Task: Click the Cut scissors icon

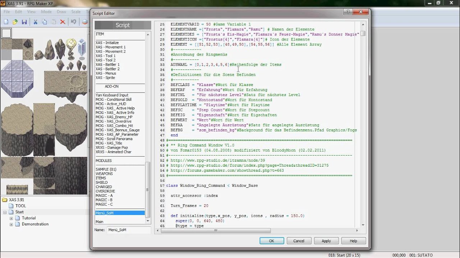Action: 35,22
